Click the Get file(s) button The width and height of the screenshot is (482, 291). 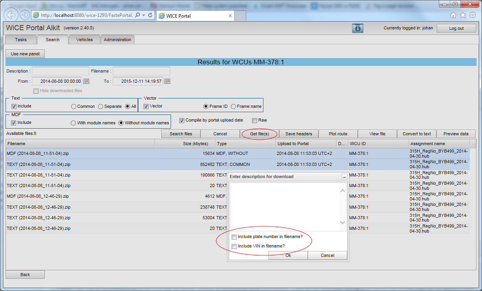tap(259, 134)
